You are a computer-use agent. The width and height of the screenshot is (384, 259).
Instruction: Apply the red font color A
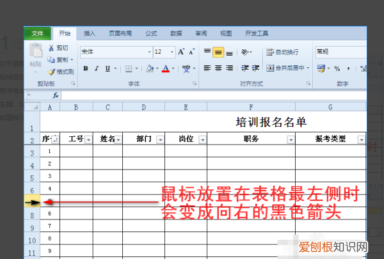(x=166, y=68)
